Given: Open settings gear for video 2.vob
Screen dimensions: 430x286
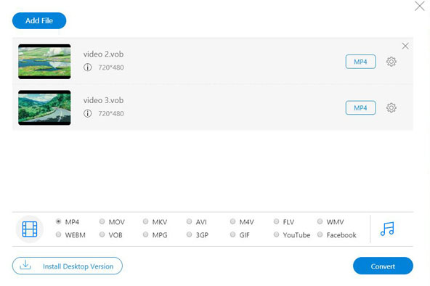Looking at the screenshot, I should click(x=391, y=62).
